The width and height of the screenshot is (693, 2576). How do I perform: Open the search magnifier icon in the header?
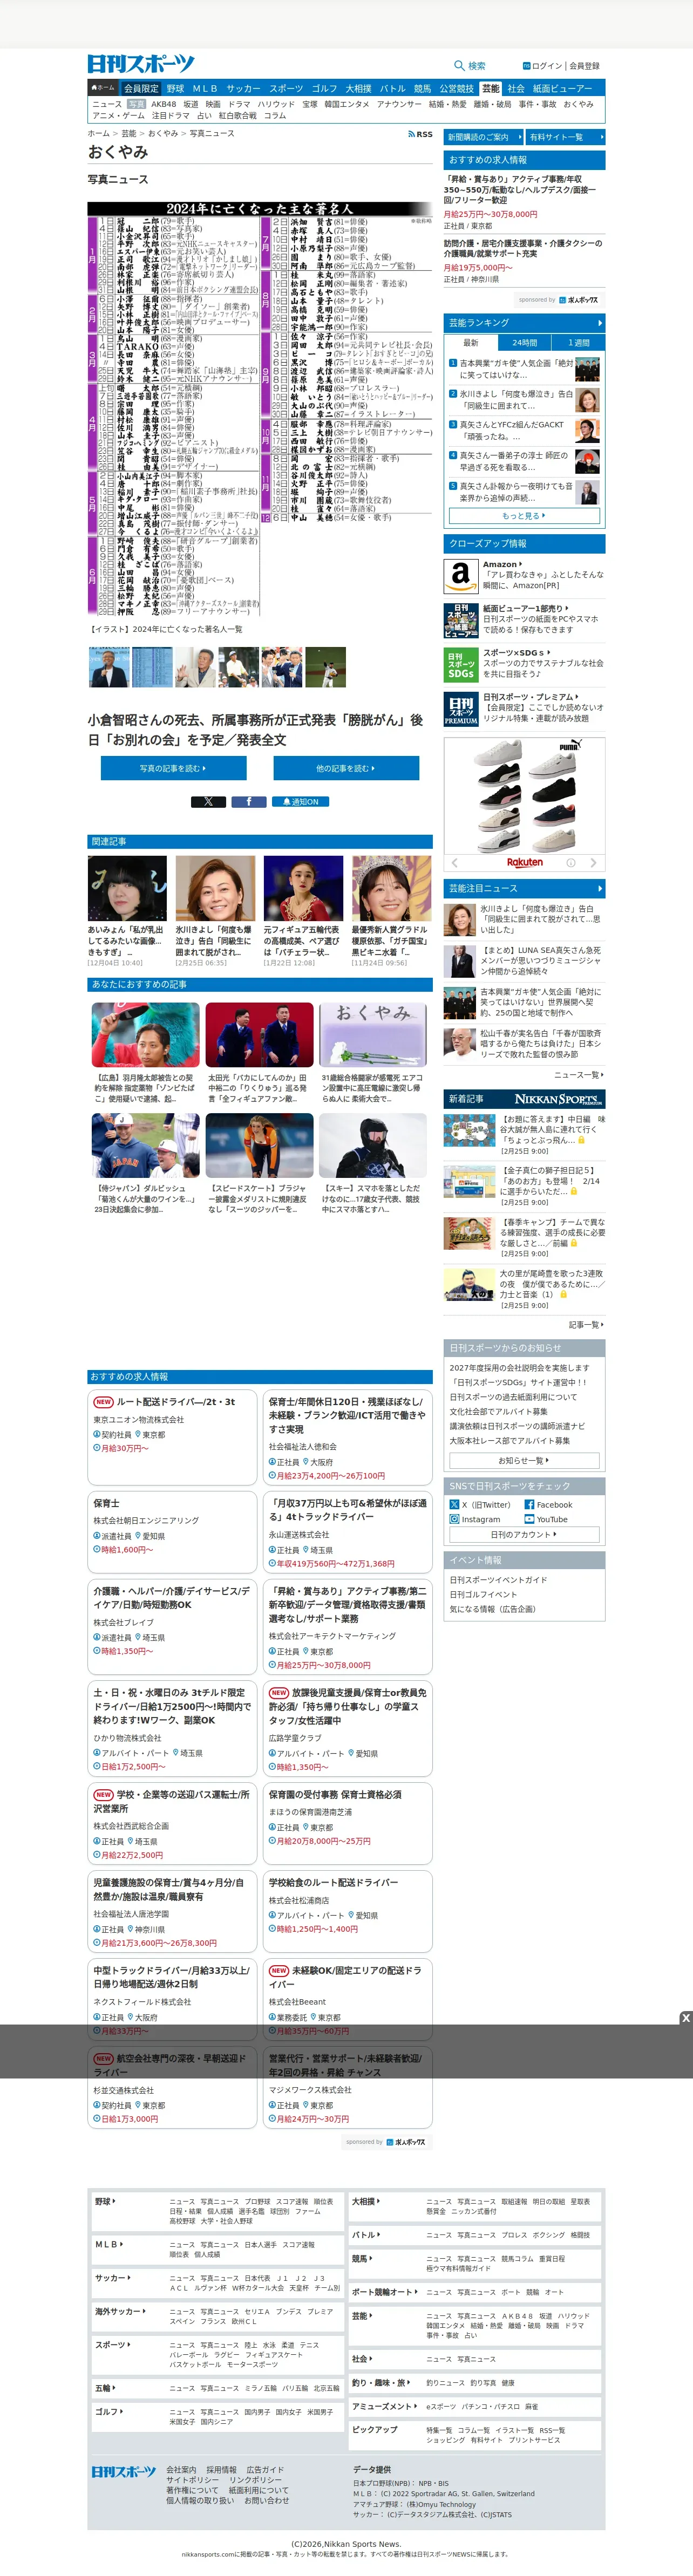[x=459, y=65]
